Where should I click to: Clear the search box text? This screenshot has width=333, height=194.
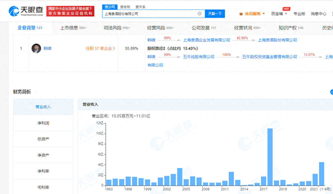199,14
